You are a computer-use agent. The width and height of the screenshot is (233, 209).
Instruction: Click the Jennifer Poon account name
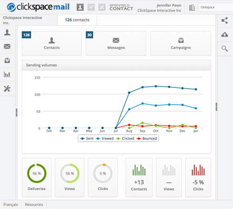pyautogui.click(x=169, y=5)
